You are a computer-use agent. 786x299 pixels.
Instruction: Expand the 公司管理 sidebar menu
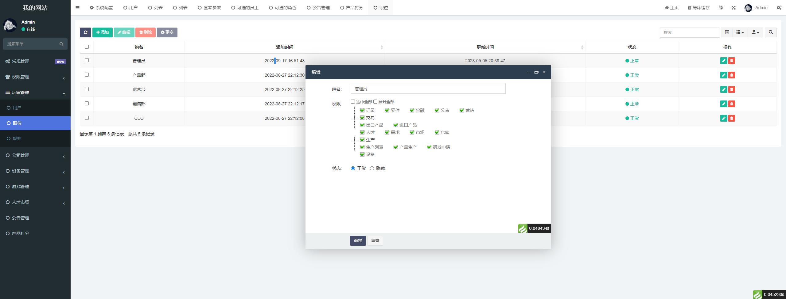[x=35, y=156]
